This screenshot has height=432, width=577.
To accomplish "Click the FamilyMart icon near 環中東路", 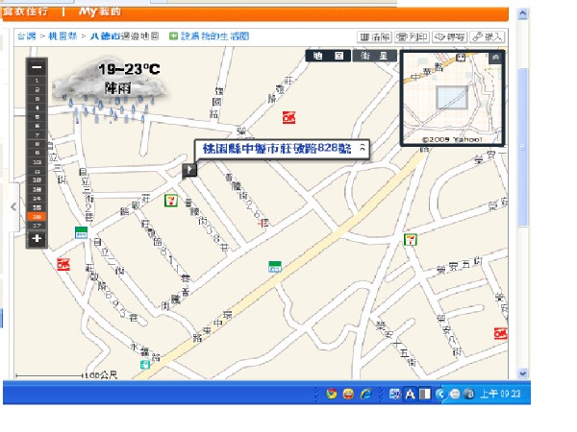I will [x=275, y=267].
